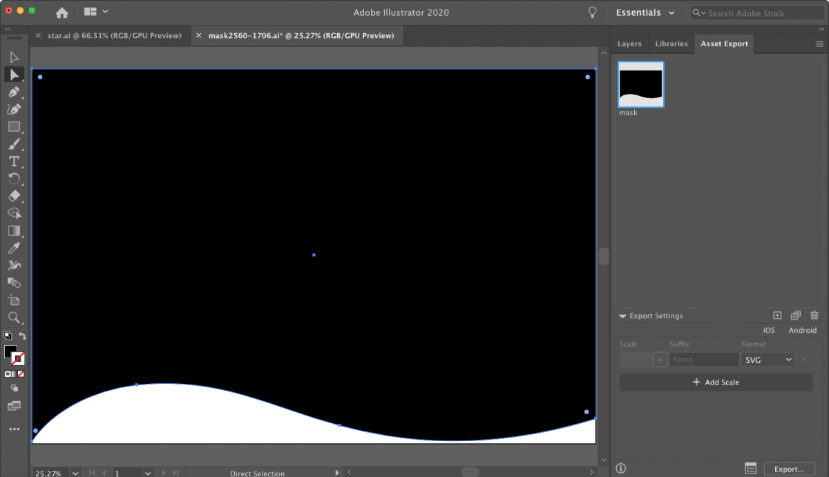The image size is (829, 477).
Task: Go to last artboard arrow
Action: pyautogui.click(x=176, y=473)
